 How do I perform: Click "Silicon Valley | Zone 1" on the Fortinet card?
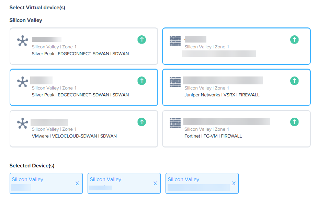207,129
